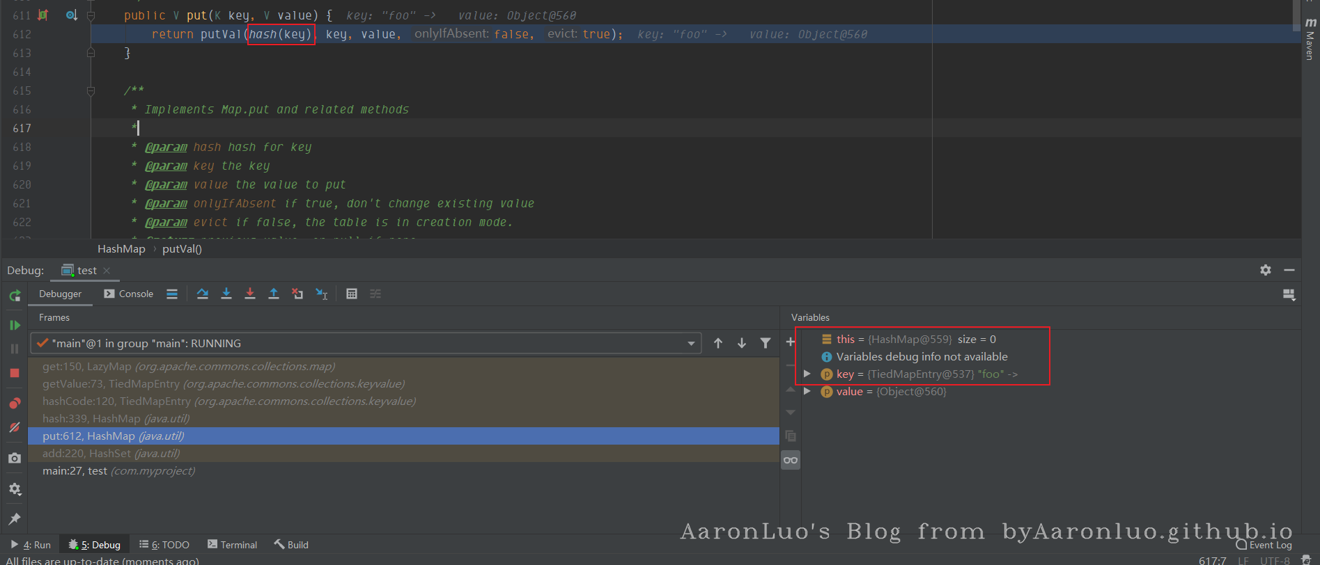
Task: Expand the value variable node
Action: [807, 392]
